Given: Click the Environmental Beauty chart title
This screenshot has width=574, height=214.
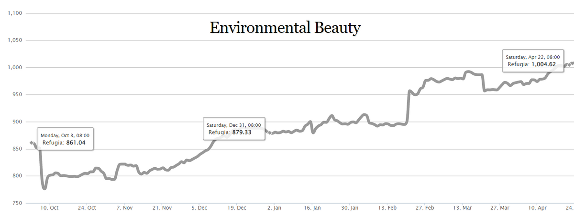Looking at the screenshot, I should (285, 28).
